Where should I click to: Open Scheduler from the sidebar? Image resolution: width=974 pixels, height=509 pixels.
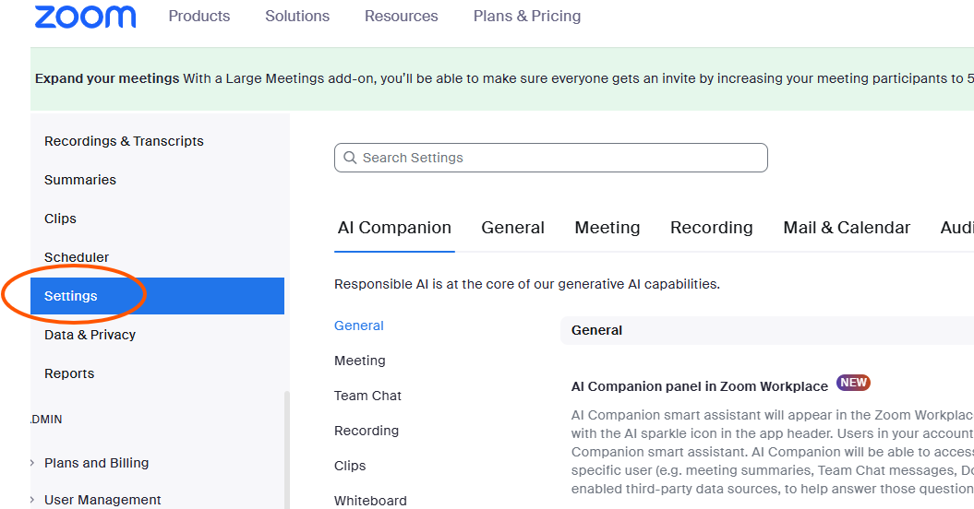pyautogui.click(x=77, y=257)
